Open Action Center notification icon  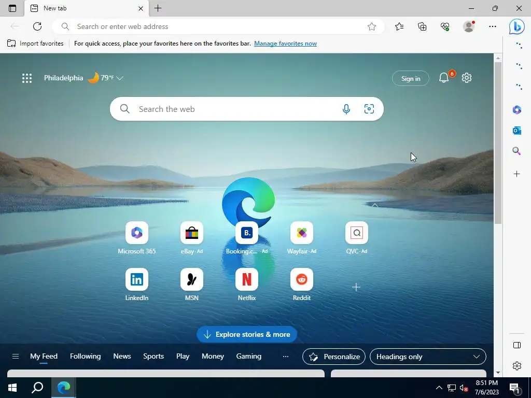coord(515,388)
